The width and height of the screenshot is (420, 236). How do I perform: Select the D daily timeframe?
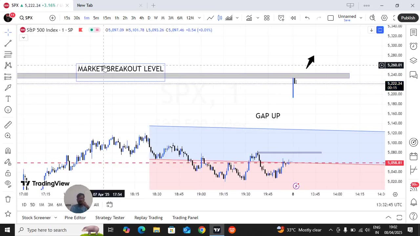pos(149,18)
